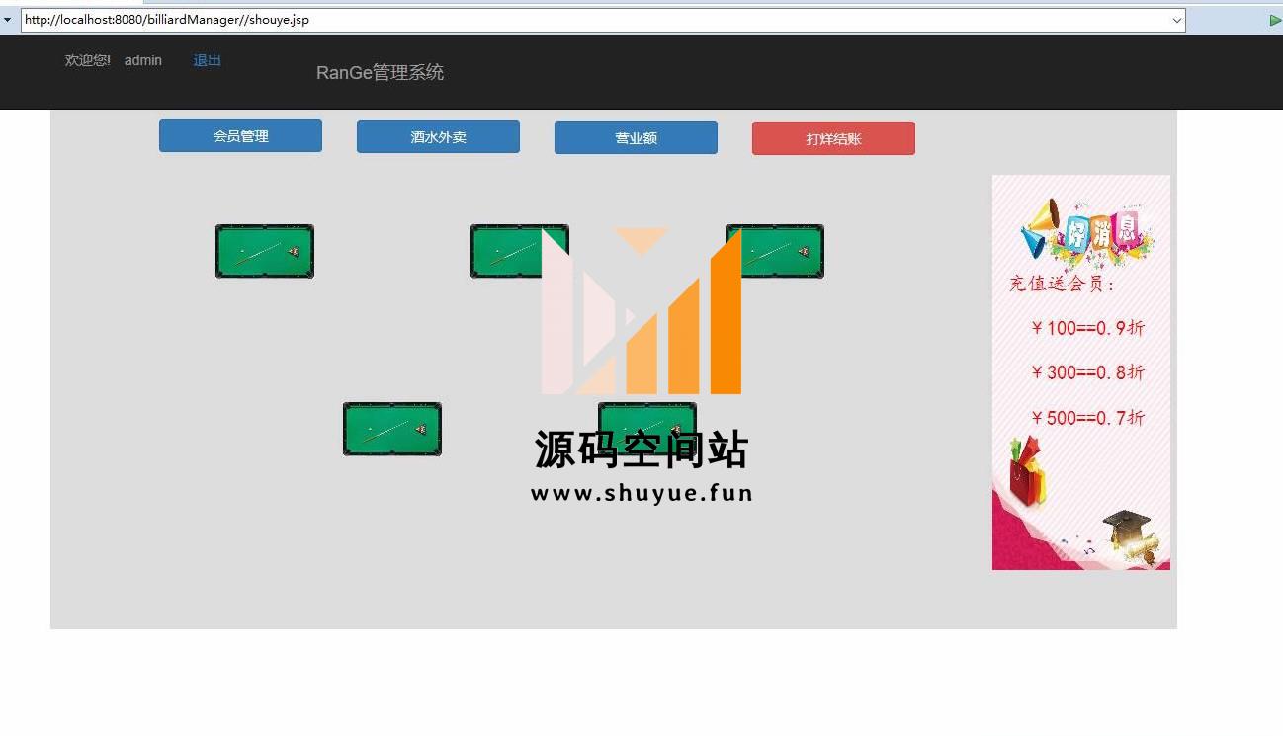Click the green go arrow beside address bar
This screenshot has width=1283, height=736.
pyautogui.click(x=1275, y=20)
